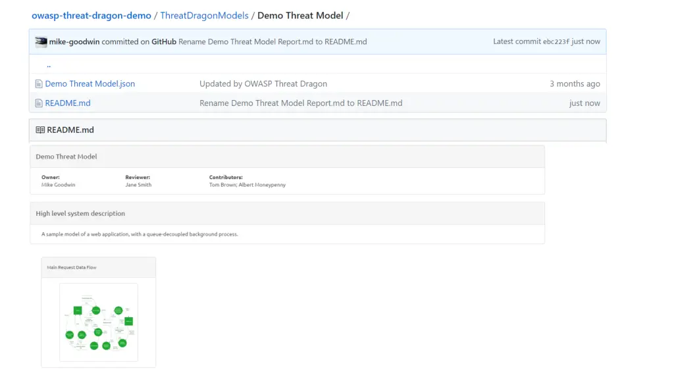The width and height of the screenshot is (674, 379).
Task: Click the Owner name 'Mike Goodwin'
Action: pyautogui.click(x=58, y=185)
